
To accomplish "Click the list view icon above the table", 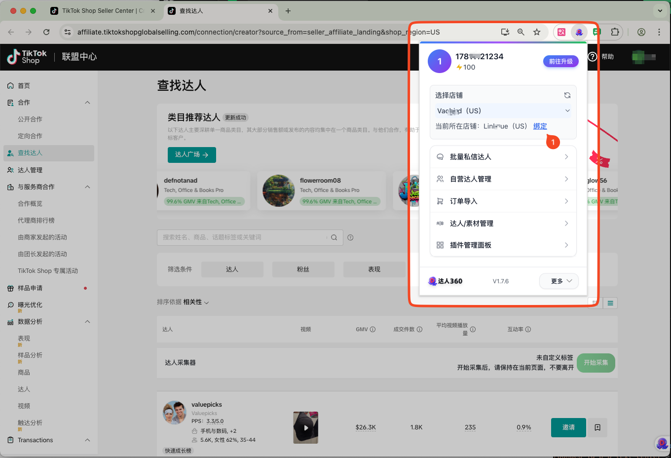I will tap(610, 303).
